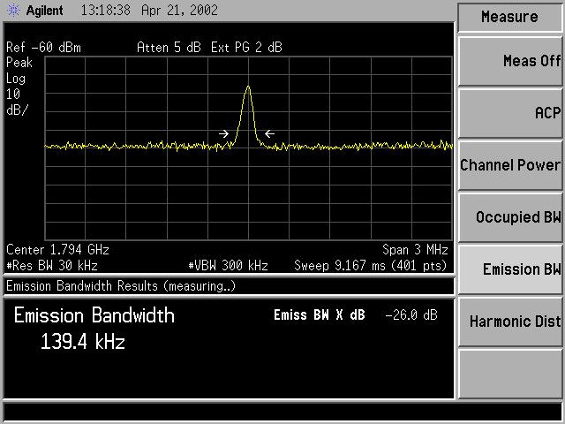Click the Ext PG 2 dB label
This screenshot has height=424, width=565.
point(246,48)
